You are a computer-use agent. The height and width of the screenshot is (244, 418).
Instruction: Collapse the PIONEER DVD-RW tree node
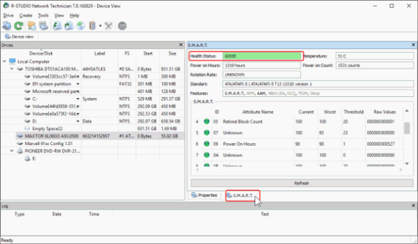[x=12, y=151]
